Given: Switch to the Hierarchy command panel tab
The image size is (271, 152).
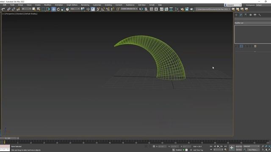Looking at the screenshot, I should coord(246,15).
